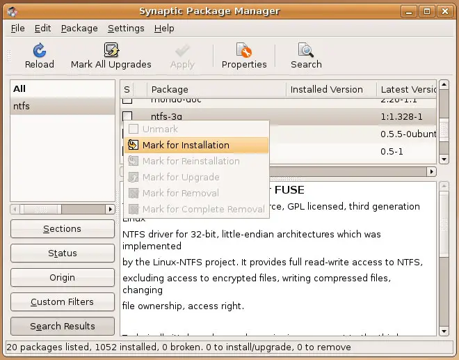Open package Properties from toolbar
459x360 pixels.
(244, 50)
